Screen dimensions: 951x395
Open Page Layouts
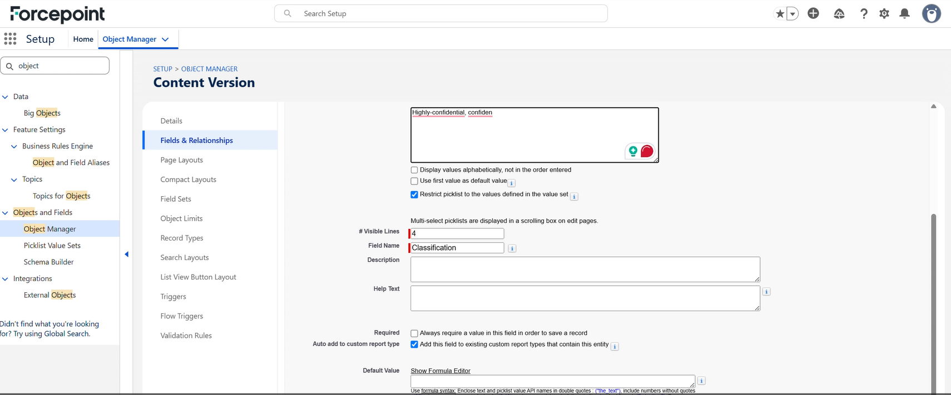coord(181,159)
